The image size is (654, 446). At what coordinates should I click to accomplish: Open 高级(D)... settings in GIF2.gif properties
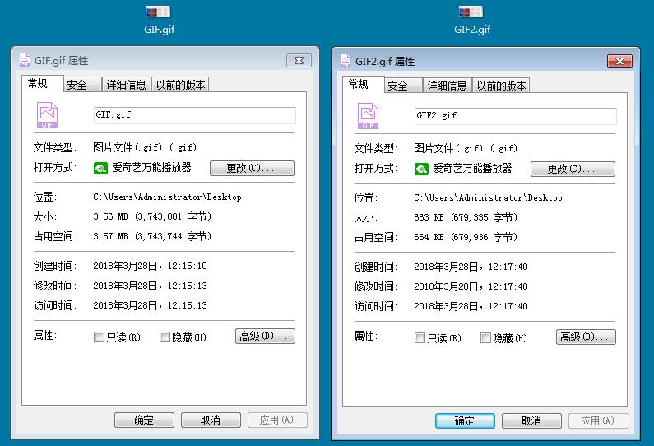pos(586,337)
